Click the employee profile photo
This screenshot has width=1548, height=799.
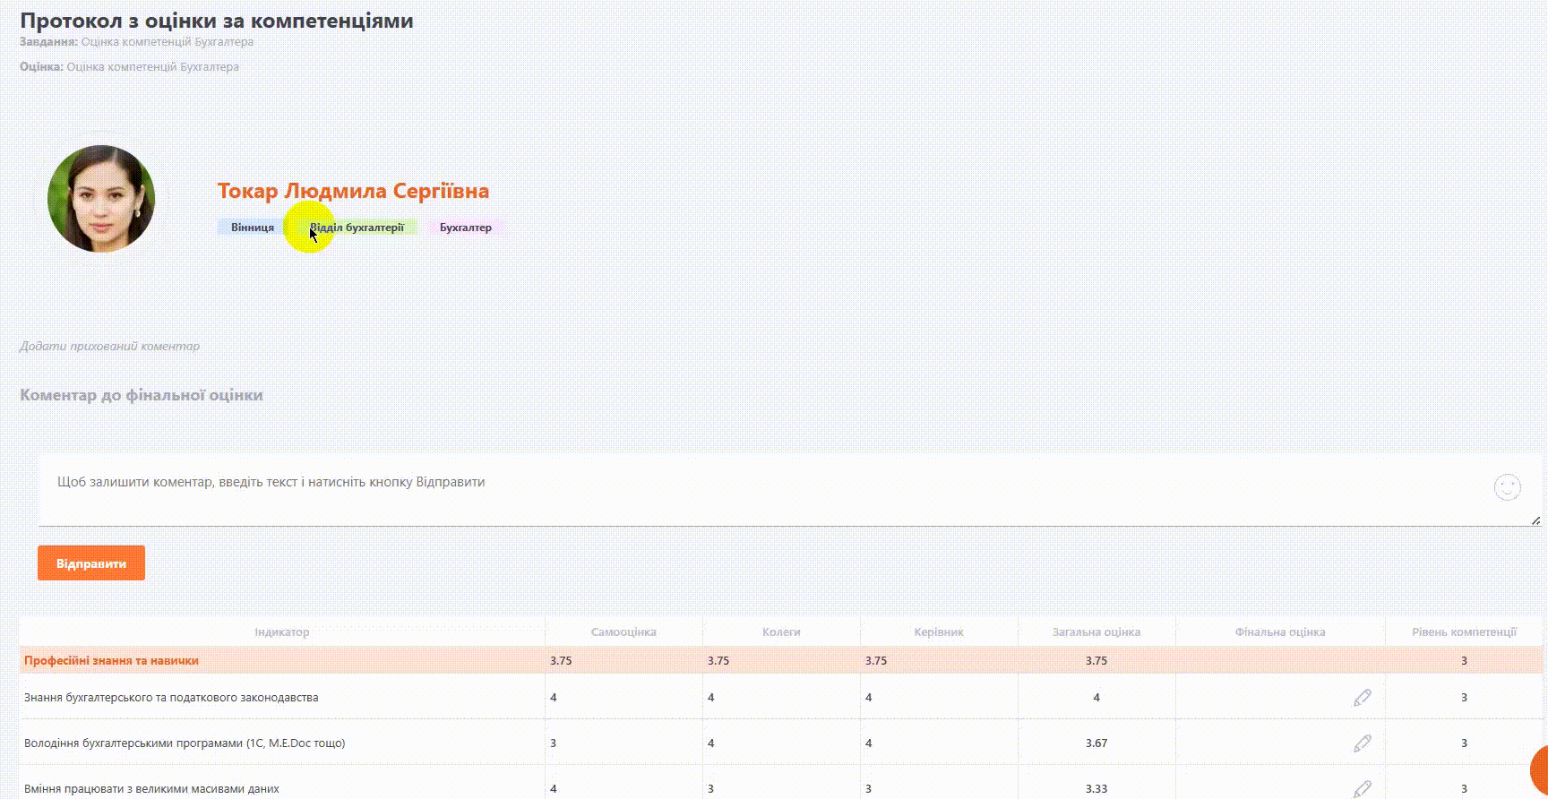tap(101, 199)
